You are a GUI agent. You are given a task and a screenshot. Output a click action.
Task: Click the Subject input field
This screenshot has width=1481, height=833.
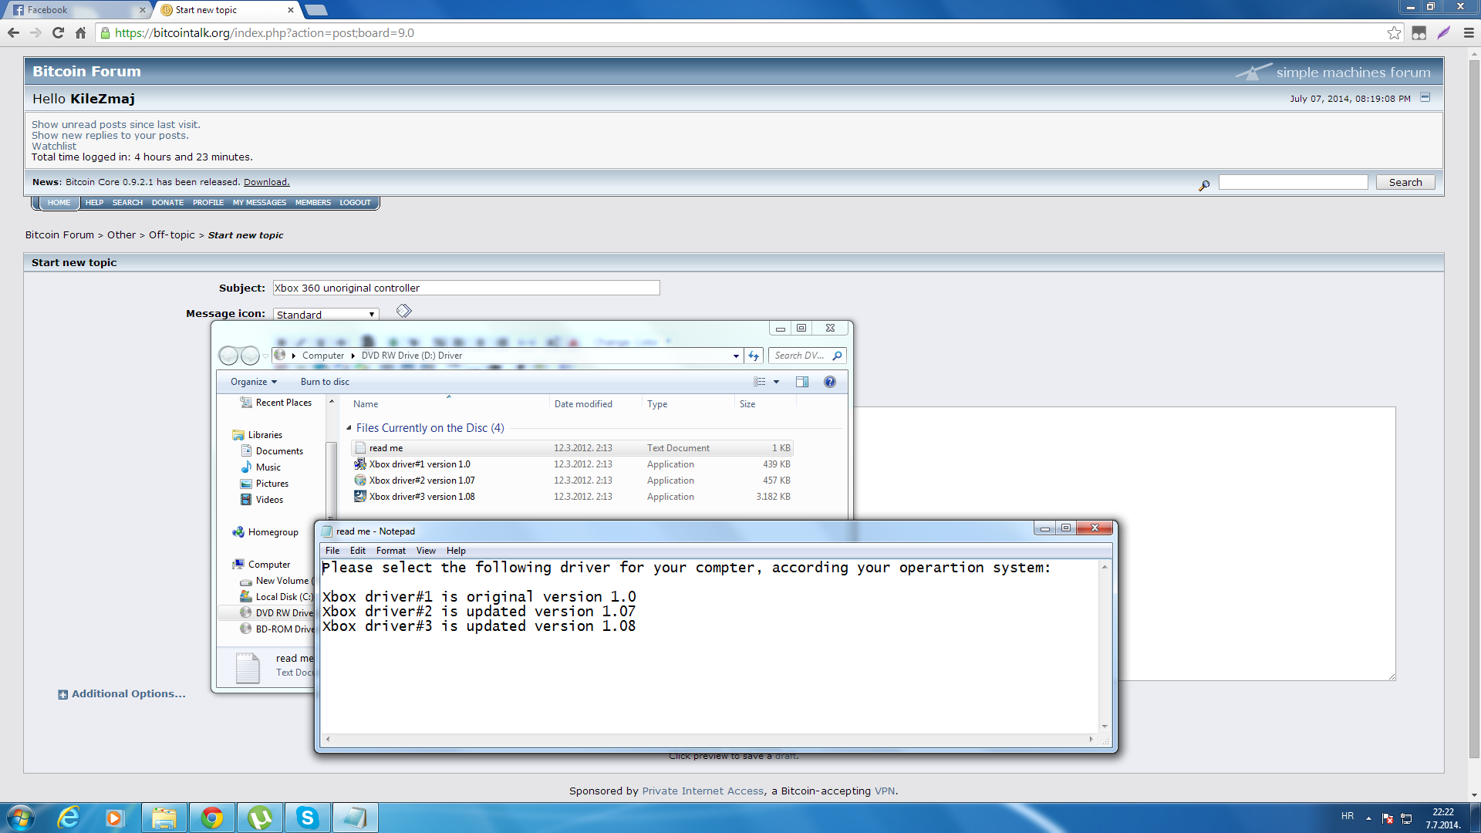point(467,288)
